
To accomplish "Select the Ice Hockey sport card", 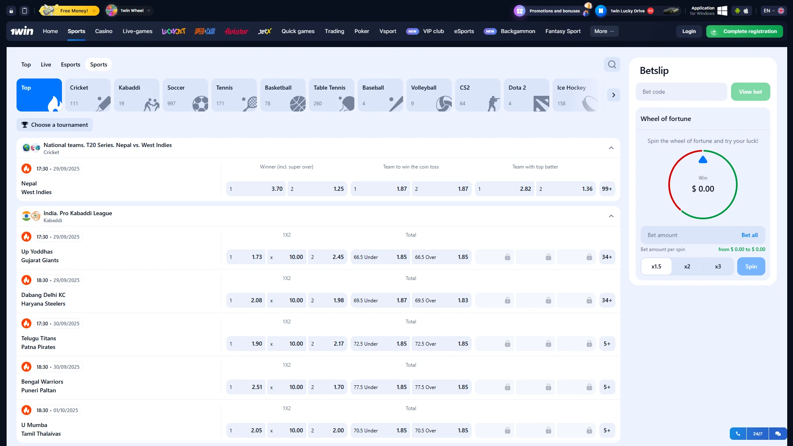I will (x=575, y=95).
